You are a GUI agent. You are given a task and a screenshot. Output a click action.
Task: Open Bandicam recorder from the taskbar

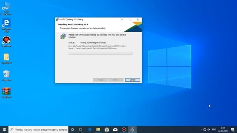(124, 130)
